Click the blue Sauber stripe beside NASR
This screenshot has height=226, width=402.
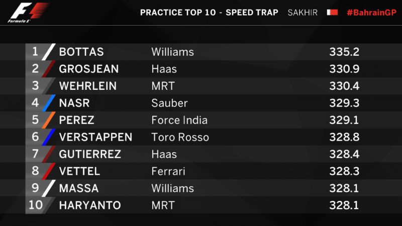[x=48, y=103]
